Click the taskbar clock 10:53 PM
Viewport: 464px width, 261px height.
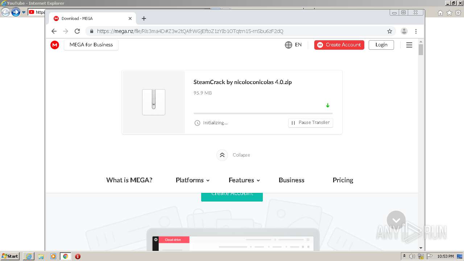(x=446, y=256)
